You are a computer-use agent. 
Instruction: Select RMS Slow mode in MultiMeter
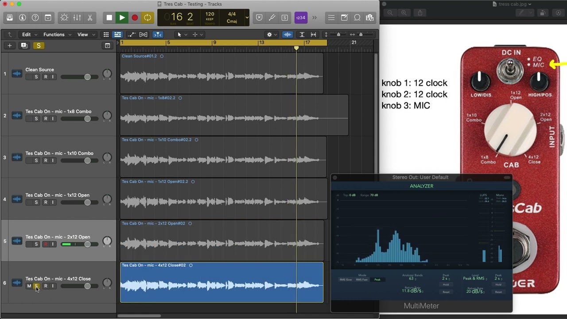click(346, 280)
